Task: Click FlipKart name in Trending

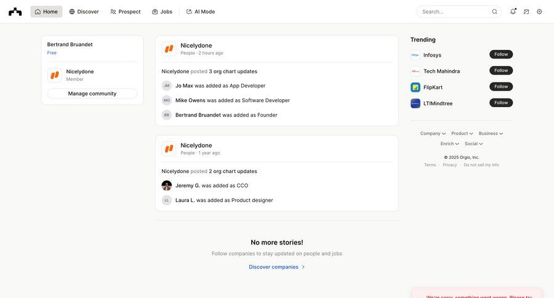Action: pyautogui.click(x=433, y=87)
